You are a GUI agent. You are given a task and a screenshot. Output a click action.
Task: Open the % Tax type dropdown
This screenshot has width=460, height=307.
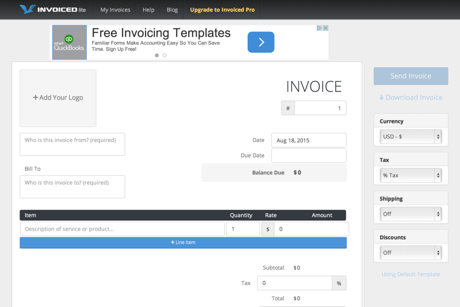click(411, 175)
